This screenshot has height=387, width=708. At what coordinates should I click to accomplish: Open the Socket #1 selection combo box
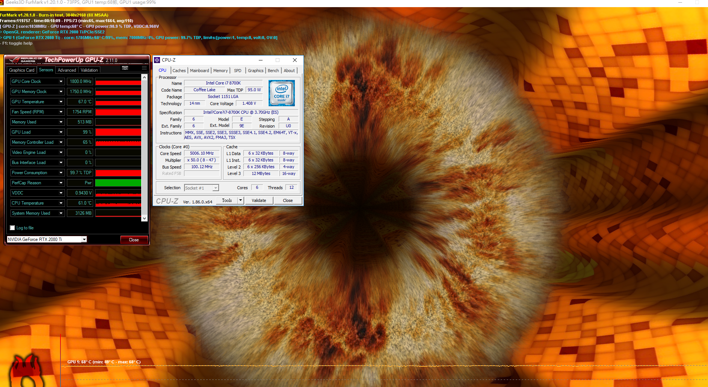[x=202, y=188]
